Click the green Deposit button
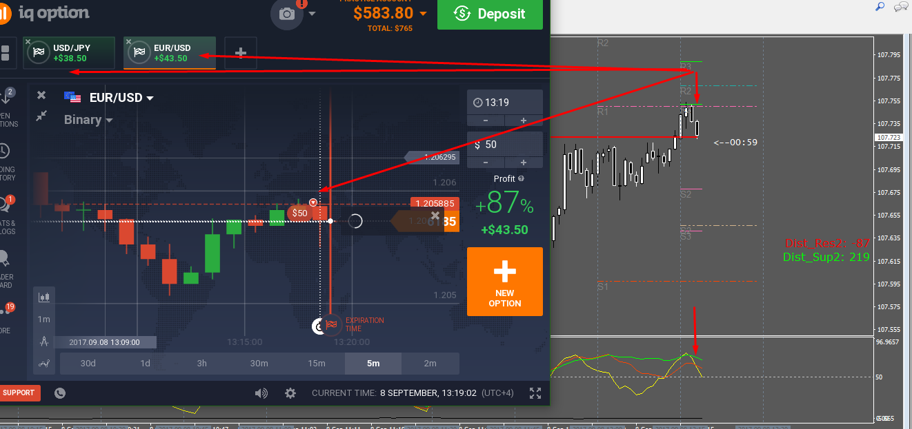 [490, 14]
